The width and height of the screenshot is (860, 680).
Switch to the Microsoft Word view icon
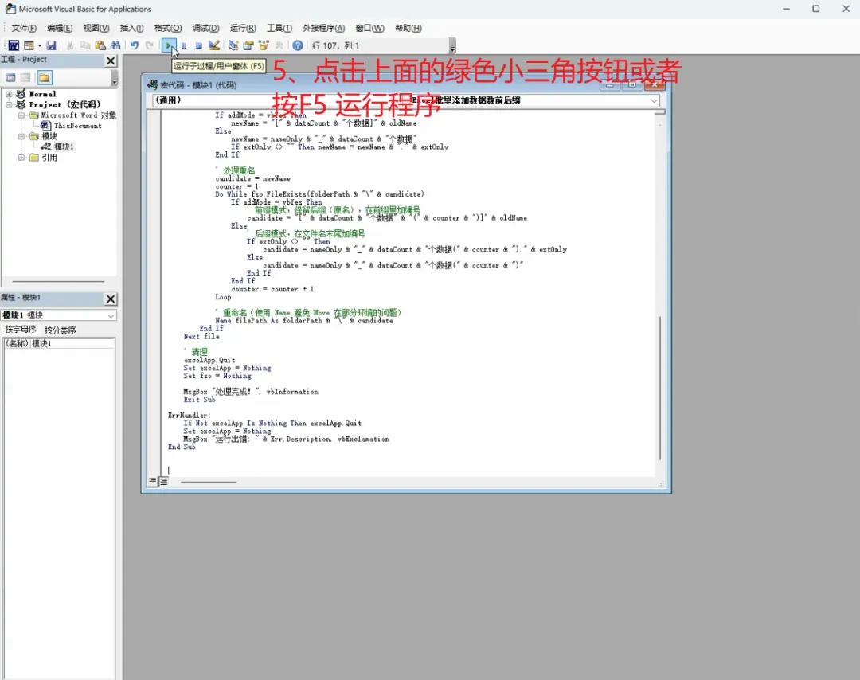coord(14,45)
